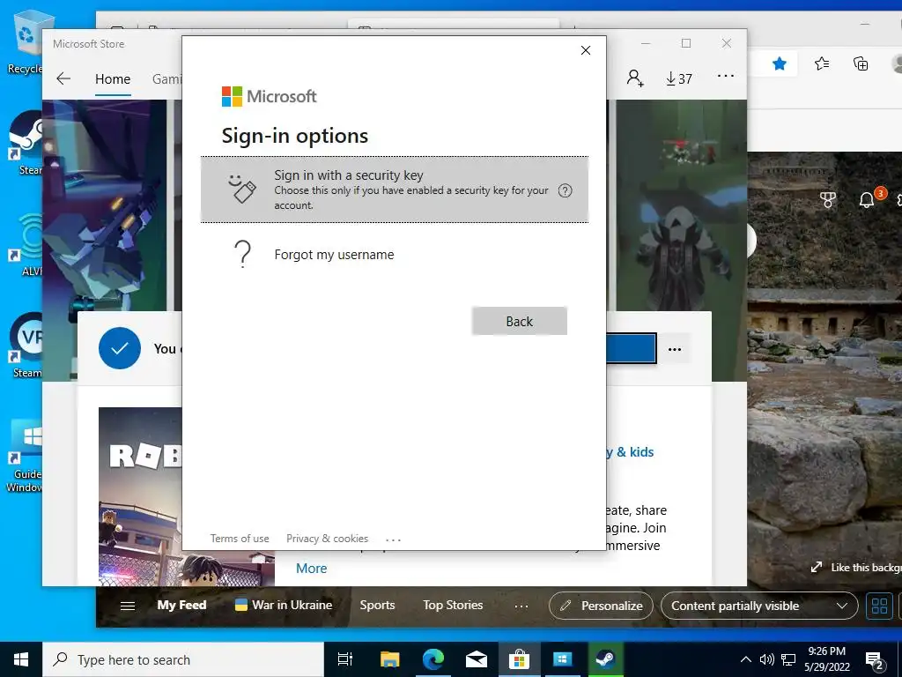
Task: Click the taskbar search box
Action: 183,659
